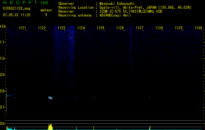Click time marker 1123
205x130 pixels.
(x=61, y=28)
